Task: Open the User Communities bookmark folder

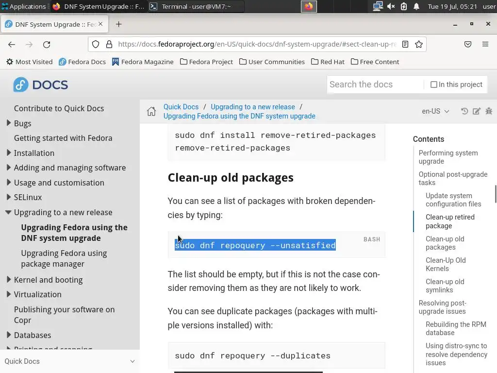Action: tap(272, 62)
